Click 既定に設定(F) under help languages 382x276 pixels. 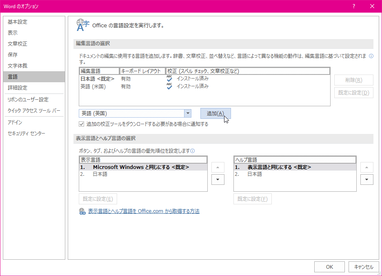click(x=252, y=199)
